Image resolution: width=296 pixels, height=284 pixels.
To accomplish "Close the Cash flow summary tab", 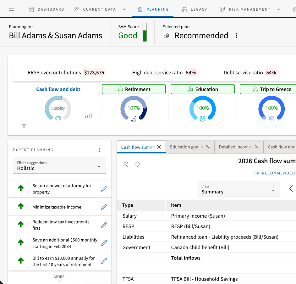I will [159, 147].
